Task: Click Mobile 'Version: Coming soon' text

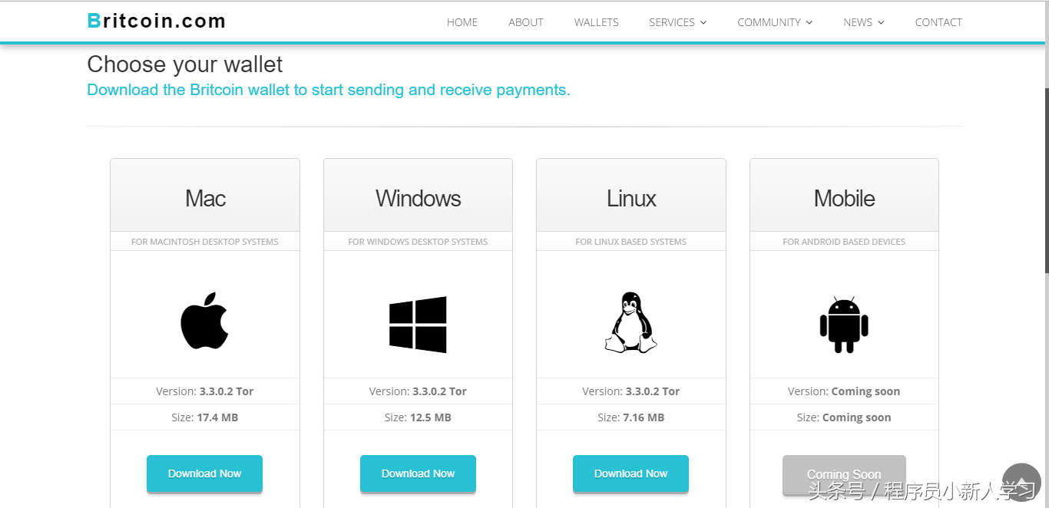Action: (x=844, y=391)
